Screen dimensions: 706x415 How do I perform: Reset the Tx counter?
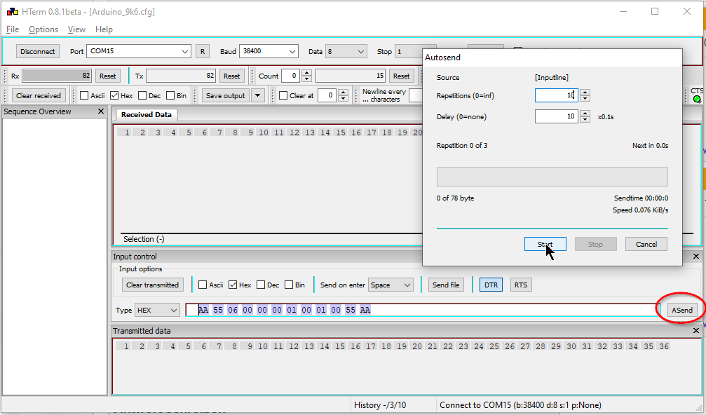pos(232,76)
